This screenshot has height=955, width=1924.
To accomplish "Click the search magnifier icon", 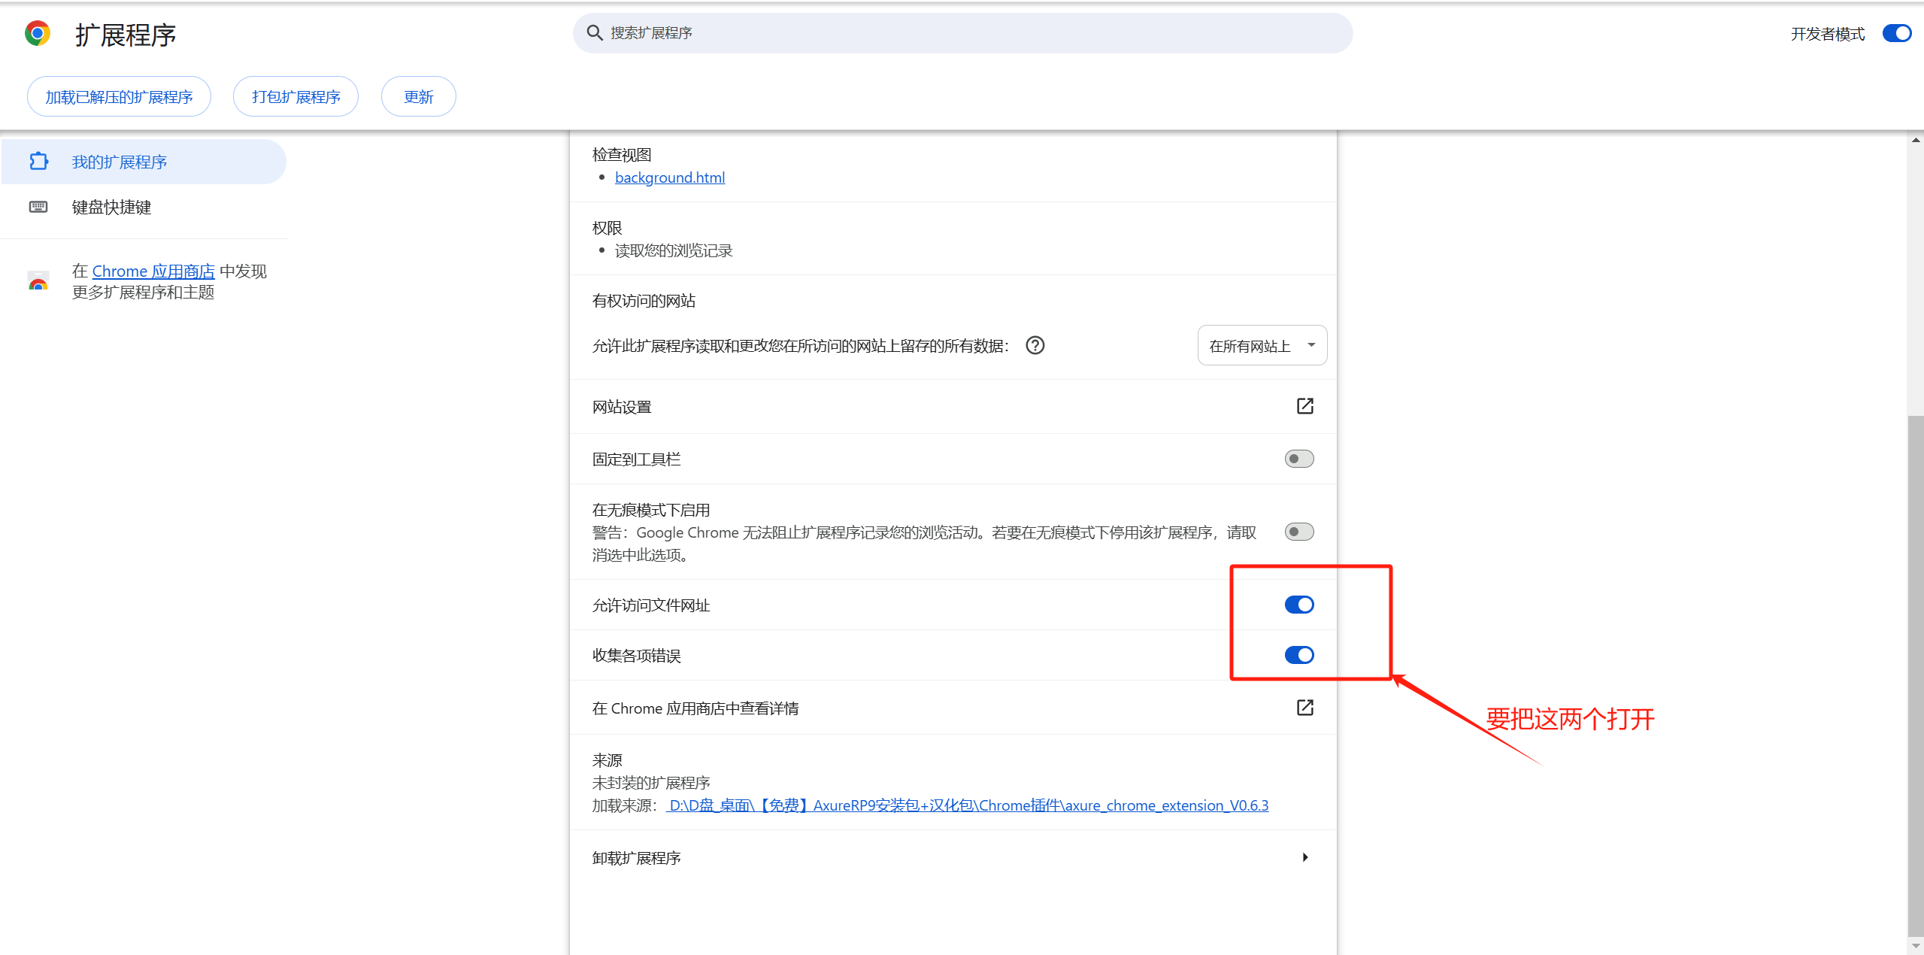I will pyautogui.click(x=595, y=33).
